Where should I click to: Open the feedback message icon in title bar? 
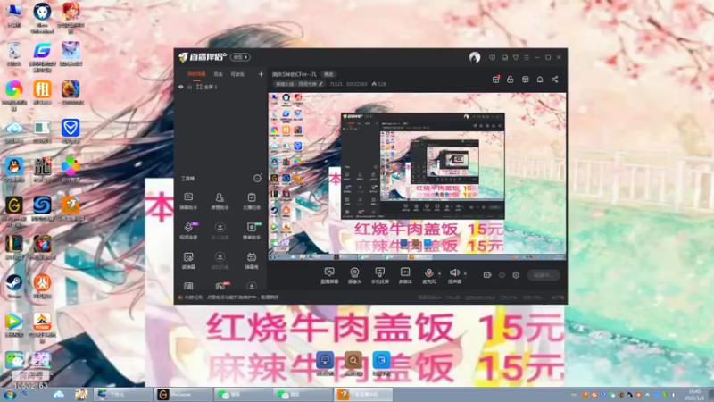coord(493,57)
